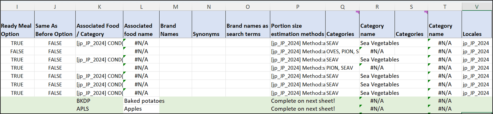Select column V header letter

477,7
